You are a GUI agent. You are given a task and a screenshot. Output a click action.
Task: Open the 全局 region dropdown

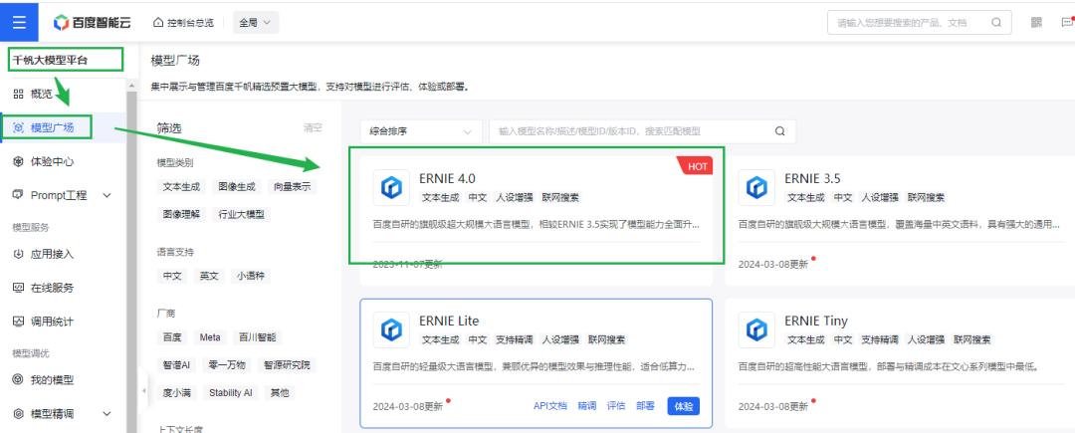256,22
